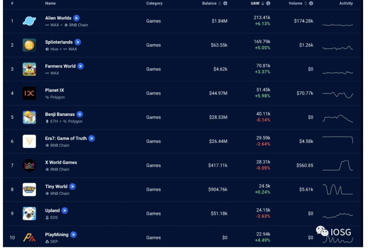Click the info icon beside Balance header

point(225,4)
